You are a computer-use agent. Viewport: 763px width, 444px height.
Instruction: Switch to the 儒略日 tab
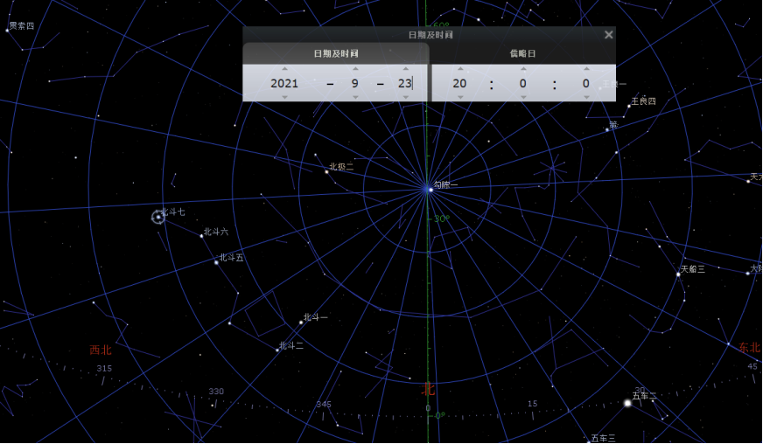[x=522, y=53]
